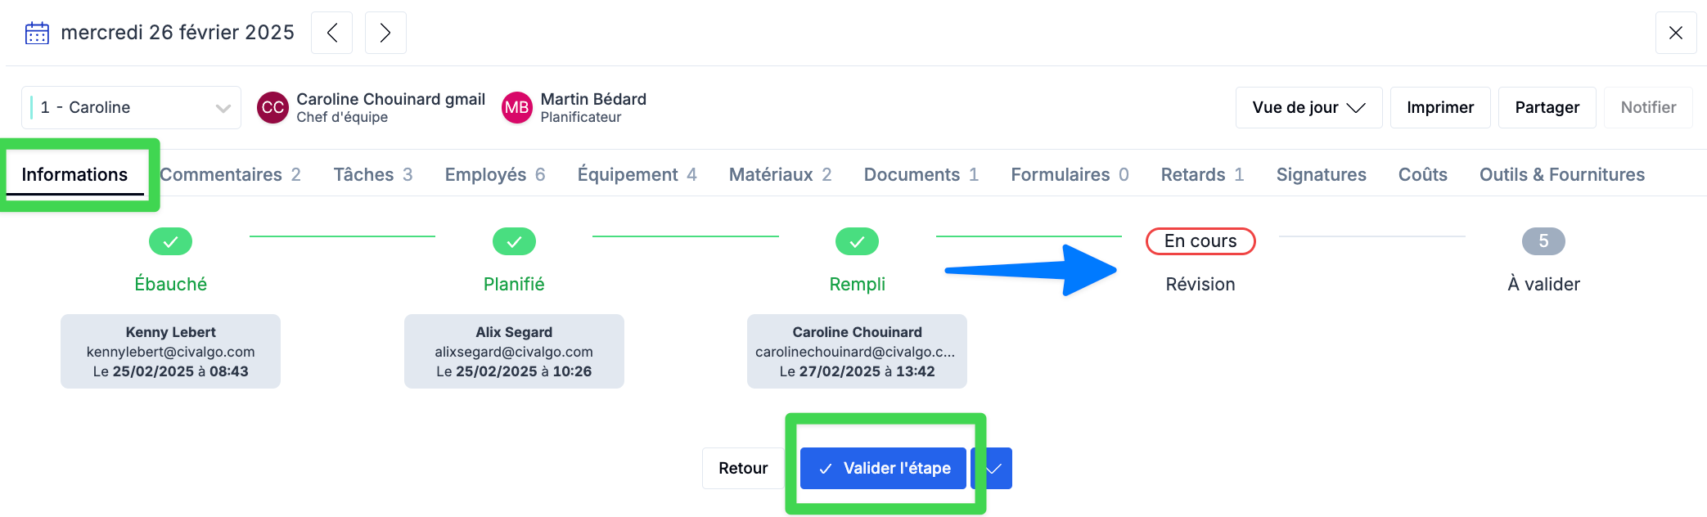The width and height of the screenshot is (1707, 517).
Task: Open the calendar date picker icon
Action: (x=37, y=33)
